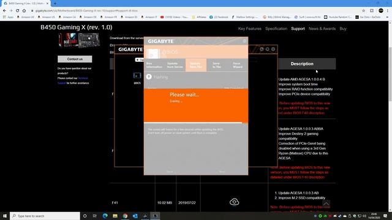The height and width of the screenshot is (220, 392).
Task: Open File Explorer from the taskbar
Action: click(115, 216)
